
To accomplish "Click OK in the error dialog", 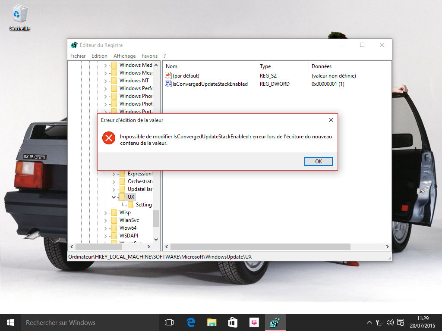I will [x=318, y=162].
